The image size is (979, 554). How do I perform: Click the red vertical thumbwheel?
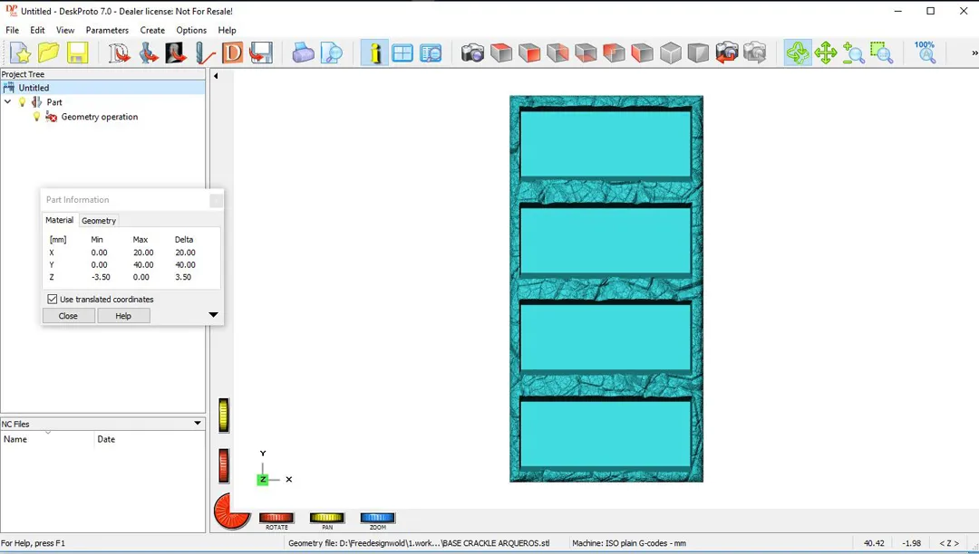click(224, 465)
